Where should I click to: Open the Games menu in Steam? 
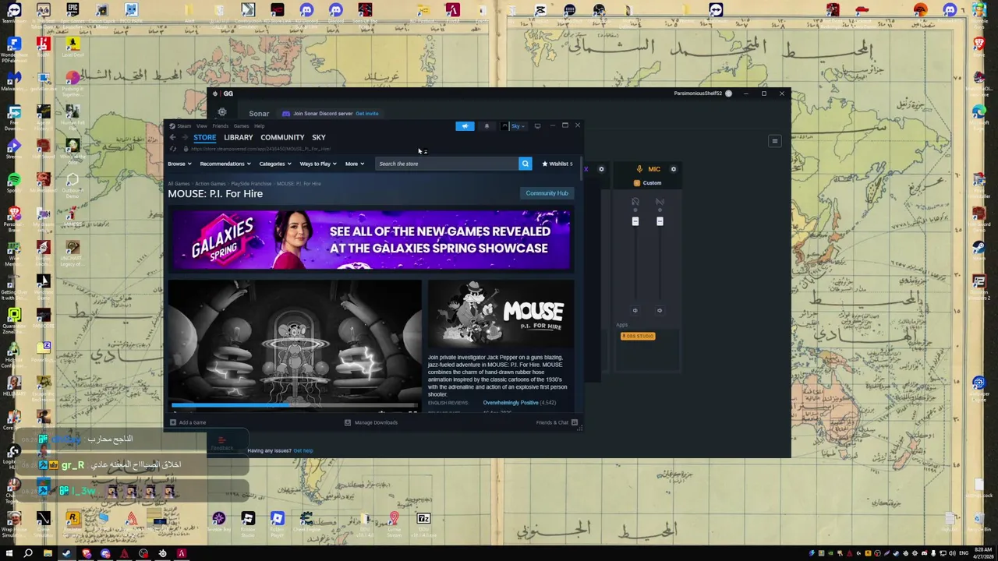point(241,125)
